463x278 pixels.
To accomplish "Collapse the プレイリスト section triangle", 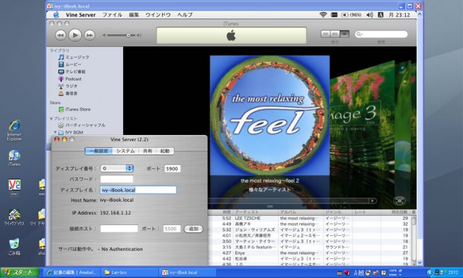I will [51, 119].
